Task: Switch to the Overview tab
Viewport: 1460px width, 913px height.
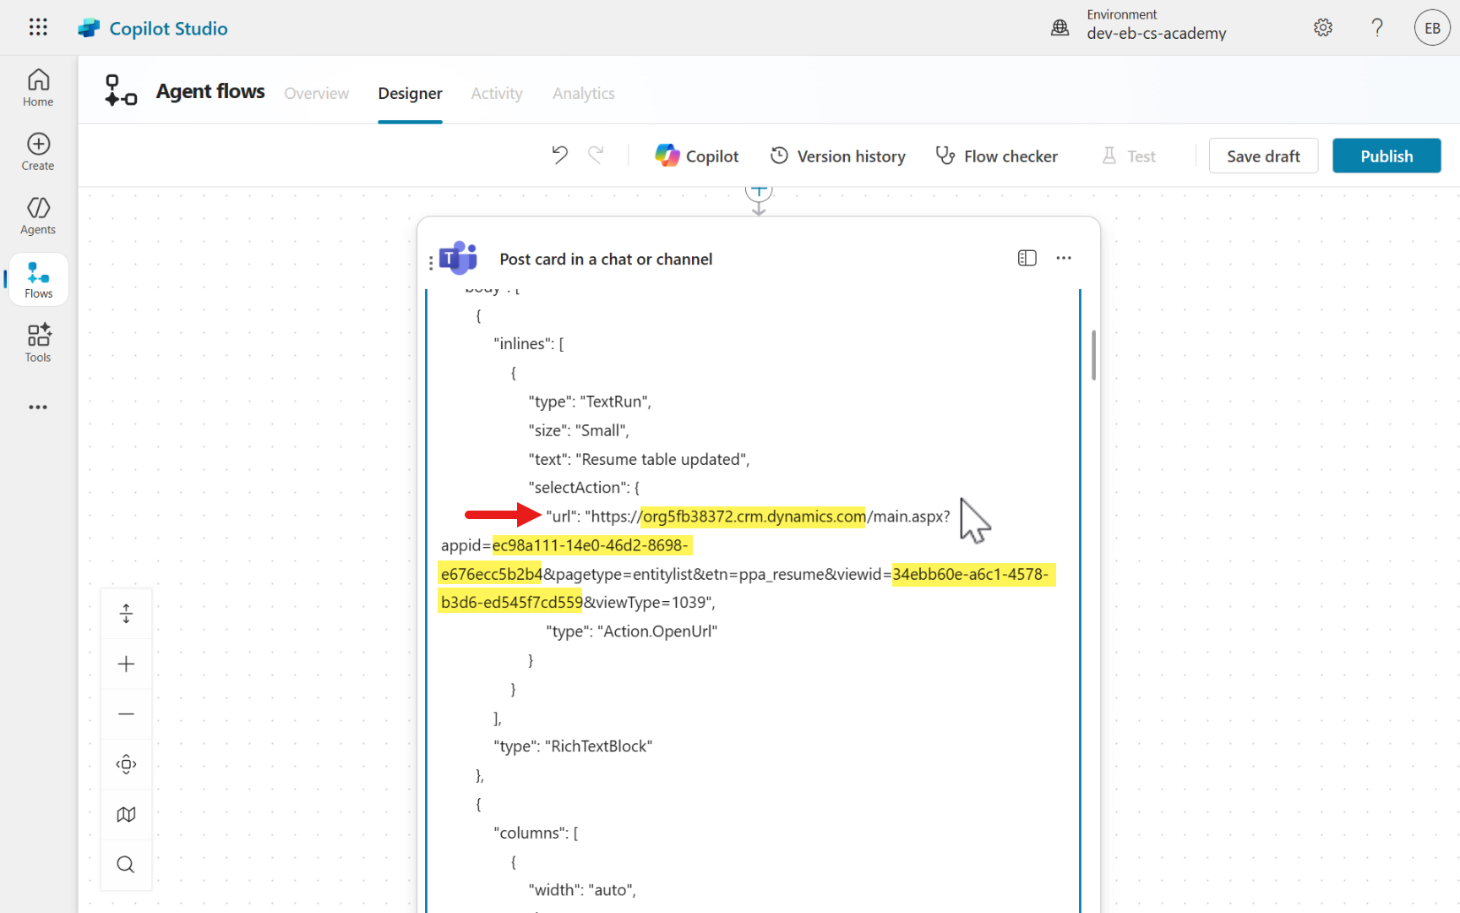Action: click(x=316, y=93)
